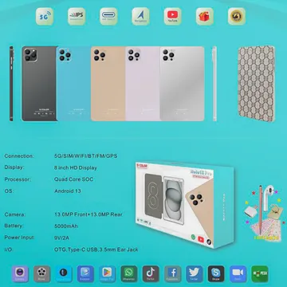Click the "Camera:" label
This screenshot has width=287, height=287.
(15, 214)
